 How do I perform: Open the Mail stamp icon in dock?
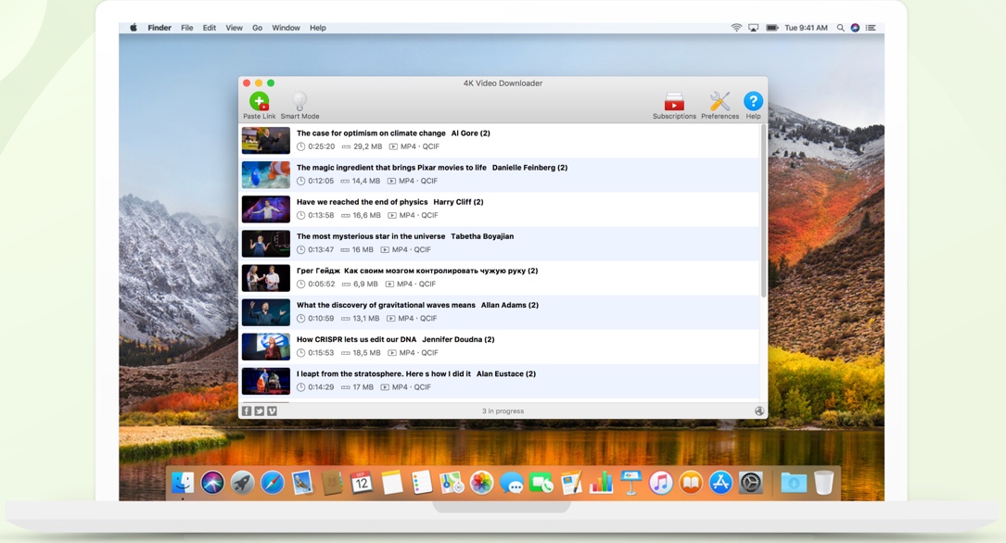tap(302, 483)
